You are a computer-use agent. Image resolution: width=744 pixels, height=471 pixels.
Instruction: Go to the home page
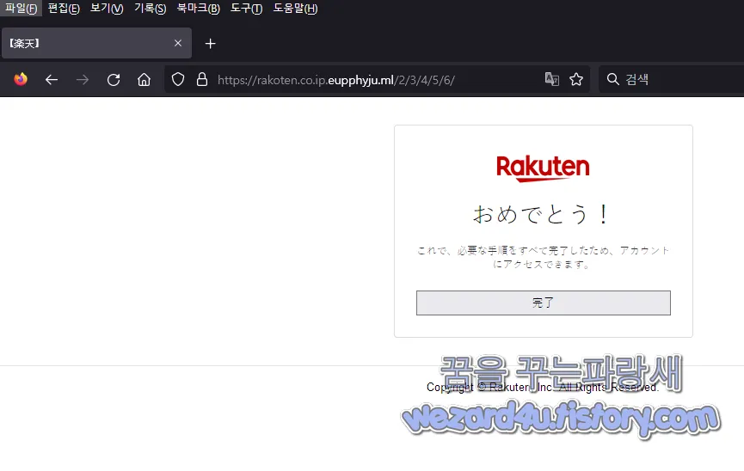click(144, 80)
